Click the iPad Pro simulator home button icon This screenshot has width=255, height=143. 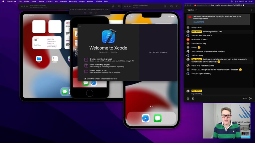click(113, 6)
